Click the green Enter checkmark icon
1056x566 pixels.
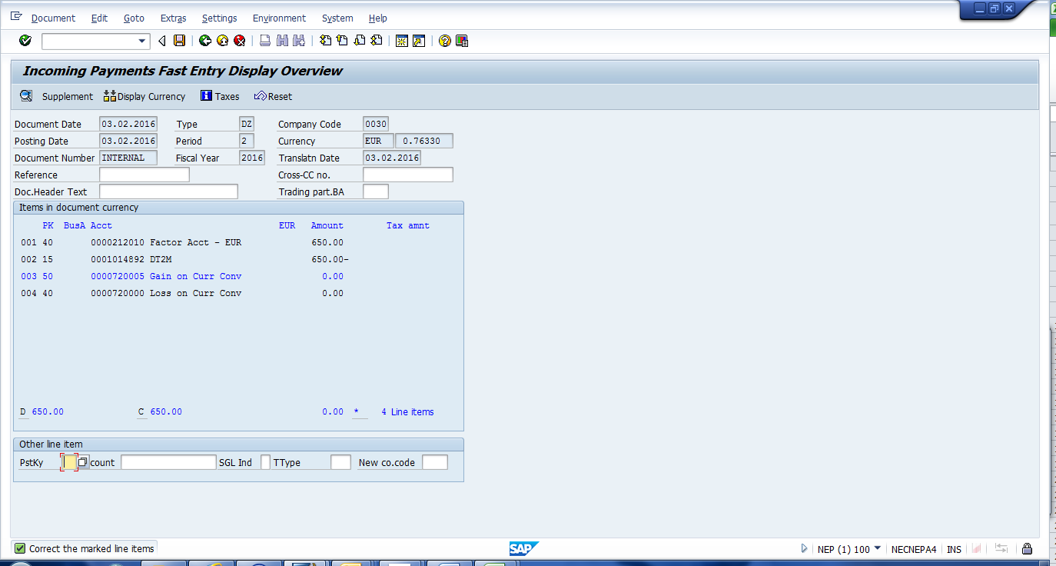(x=25, y=41)
